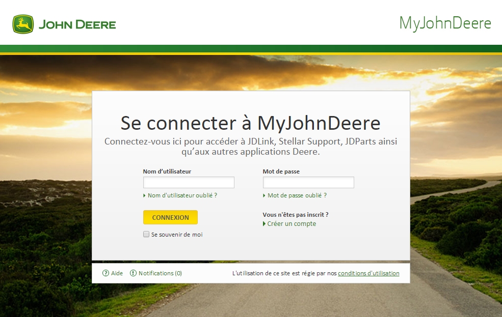Open Mot de passe oublié recovery
Viewport: 502px width, 317px height.
[x=297, y=195]
